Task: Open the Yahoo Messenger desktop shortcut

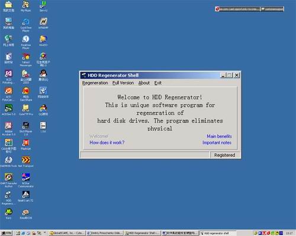Action: [x=25, y=60]
